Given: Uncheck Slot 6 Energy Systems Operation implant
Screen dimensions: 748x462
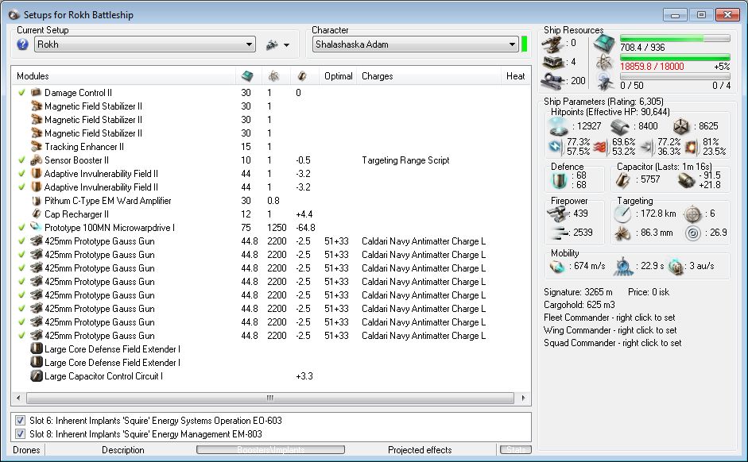Looking at the screenshot, I should pyautogui.click(x=20, y=421).
